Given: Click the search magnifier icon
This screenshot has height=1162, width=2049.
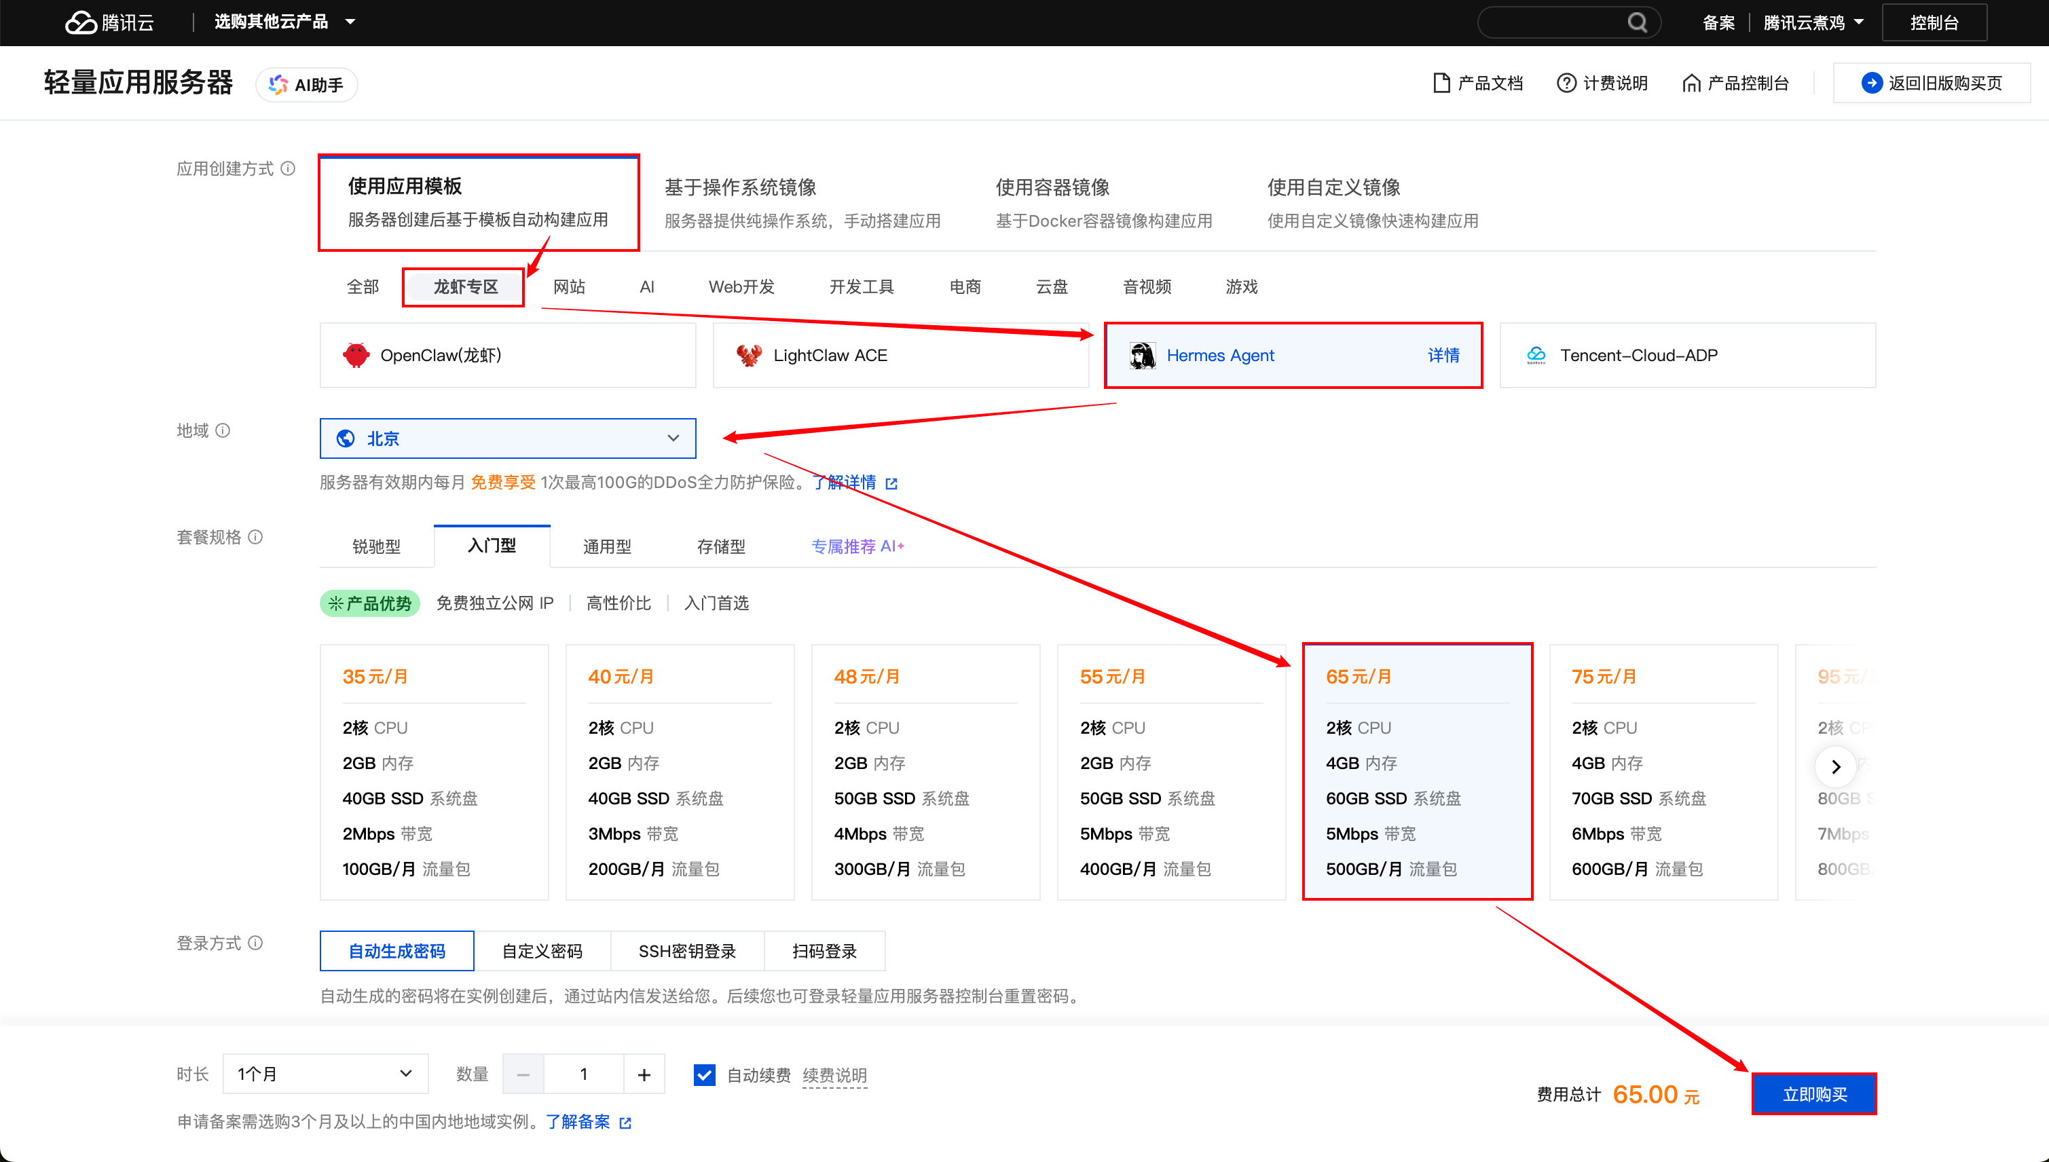Looking at the screenshot, I should point(1637,22).
